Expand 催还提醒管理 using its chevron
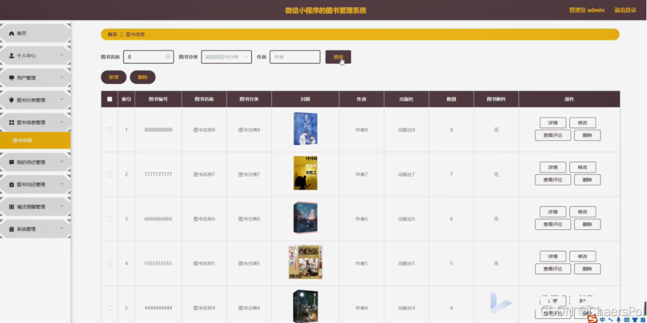This screenshot has width=647, height=323. 61,206
